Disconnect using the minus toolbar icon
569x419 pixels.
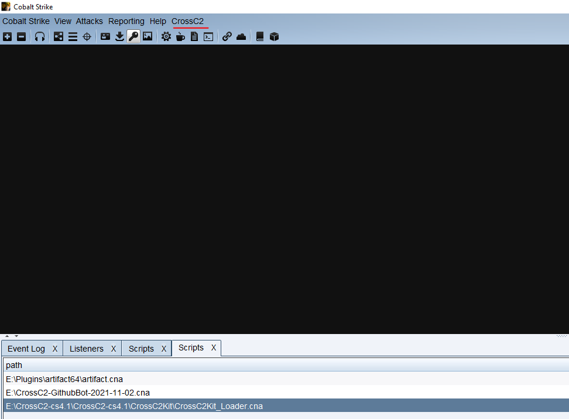(x=21, y=36)
